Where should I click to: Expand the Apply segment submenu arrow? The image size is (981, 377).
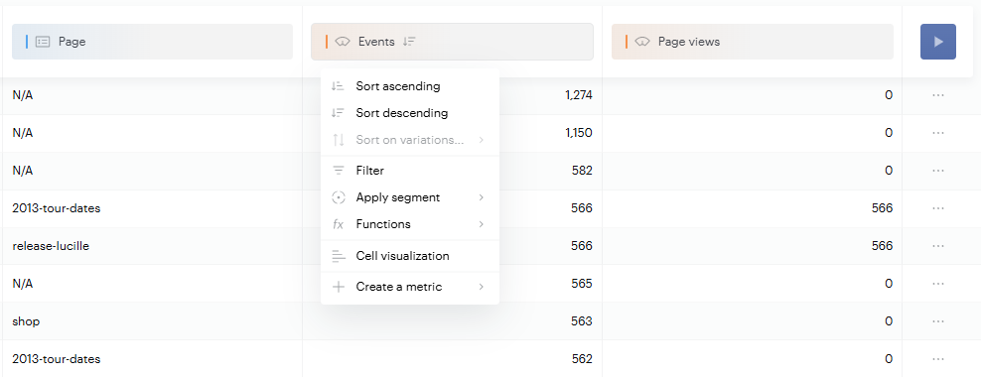tap(482, 197)
